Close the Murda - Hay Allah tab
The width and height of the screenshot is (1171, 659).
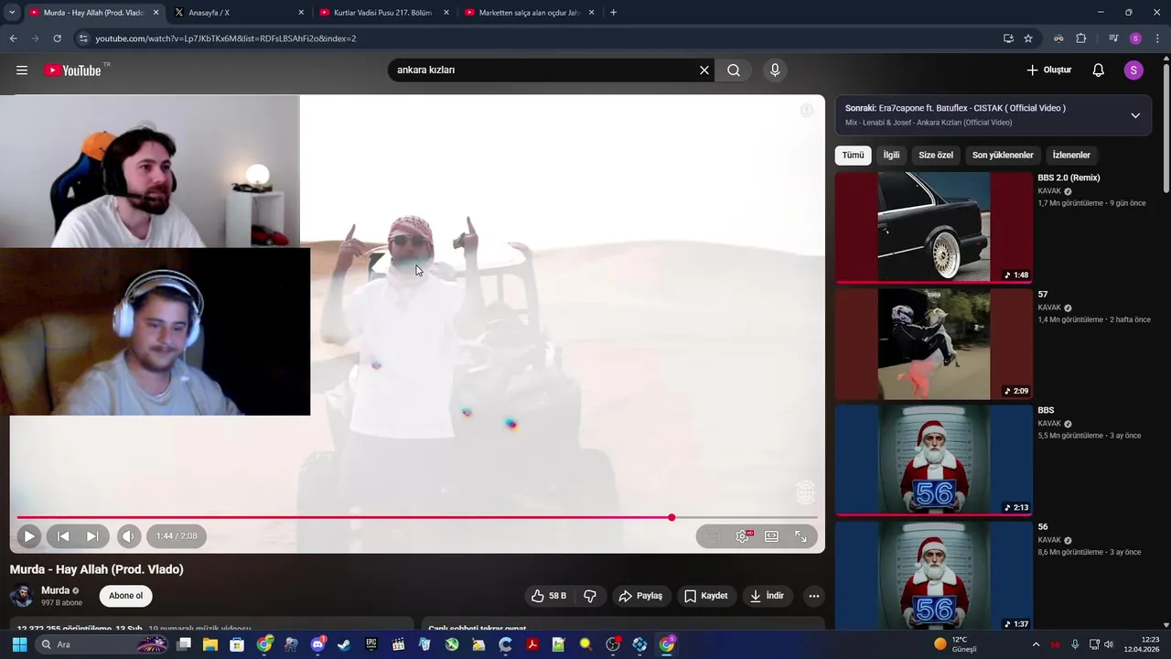(156, 13)
